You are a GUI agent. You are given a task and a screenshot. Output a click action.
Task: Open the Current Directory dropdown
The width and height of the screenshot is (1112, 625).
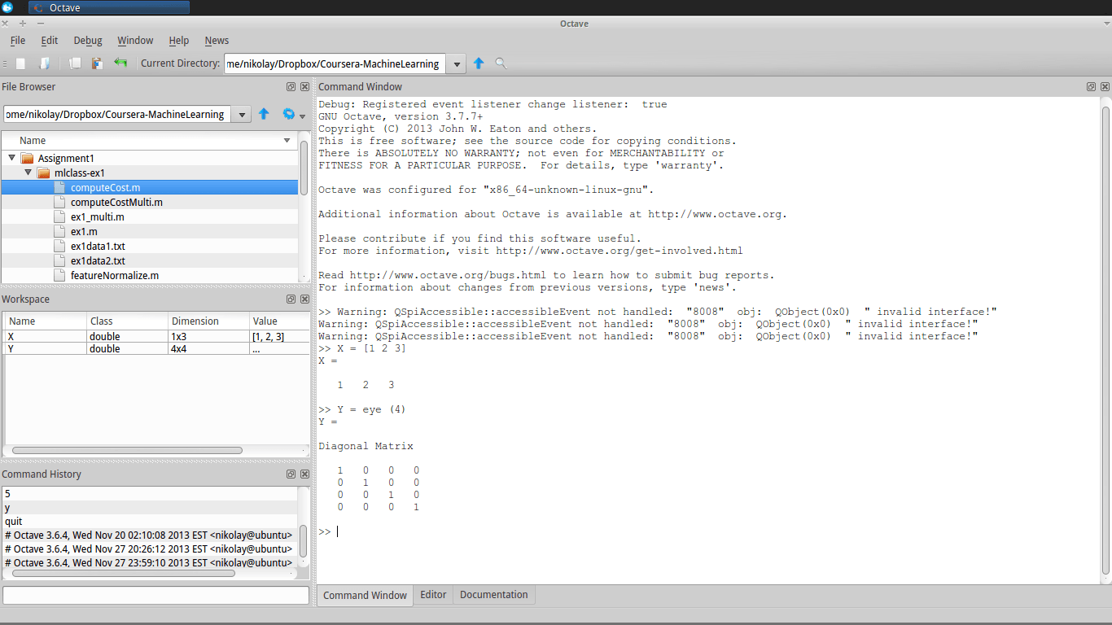click(x=457, y=63)
